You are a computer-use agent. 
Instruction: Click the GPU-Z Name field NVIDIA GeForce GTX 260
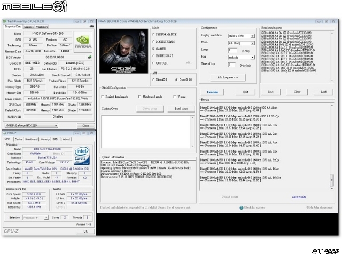coord(48,34)
